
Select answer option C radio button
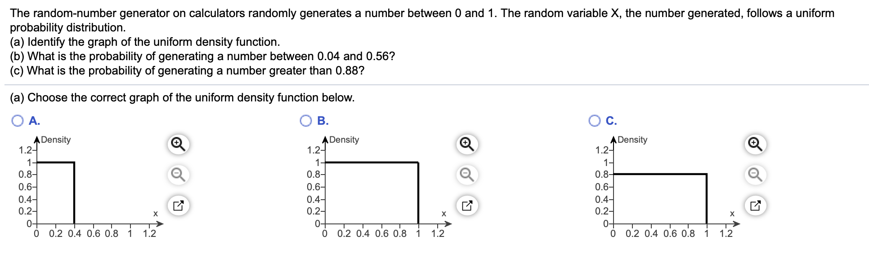point(594,121)
